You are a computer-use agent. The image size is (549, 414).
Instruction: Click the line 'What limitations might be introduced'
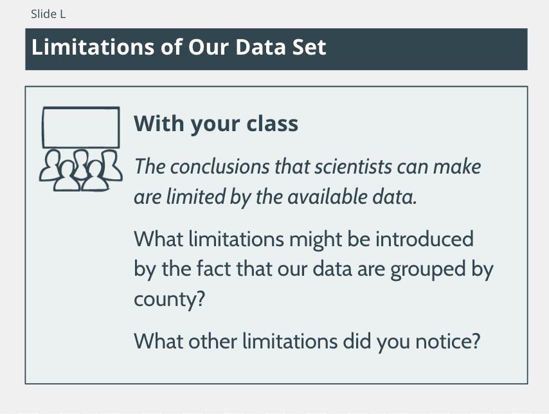303,239
